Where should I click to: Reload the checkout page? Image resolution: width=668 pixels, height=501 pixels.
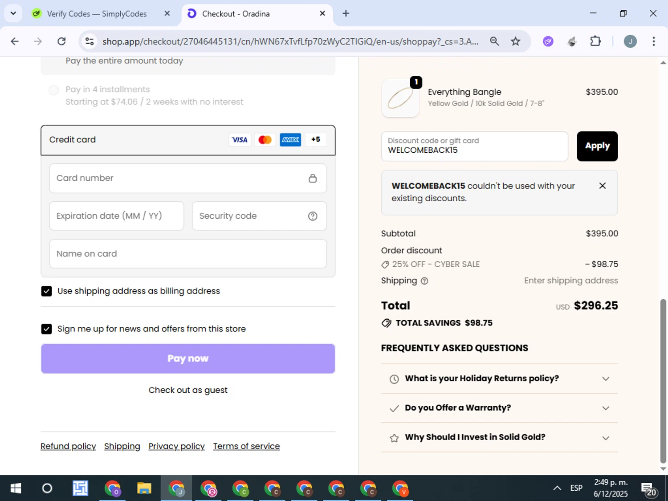[x=61, y=41]
